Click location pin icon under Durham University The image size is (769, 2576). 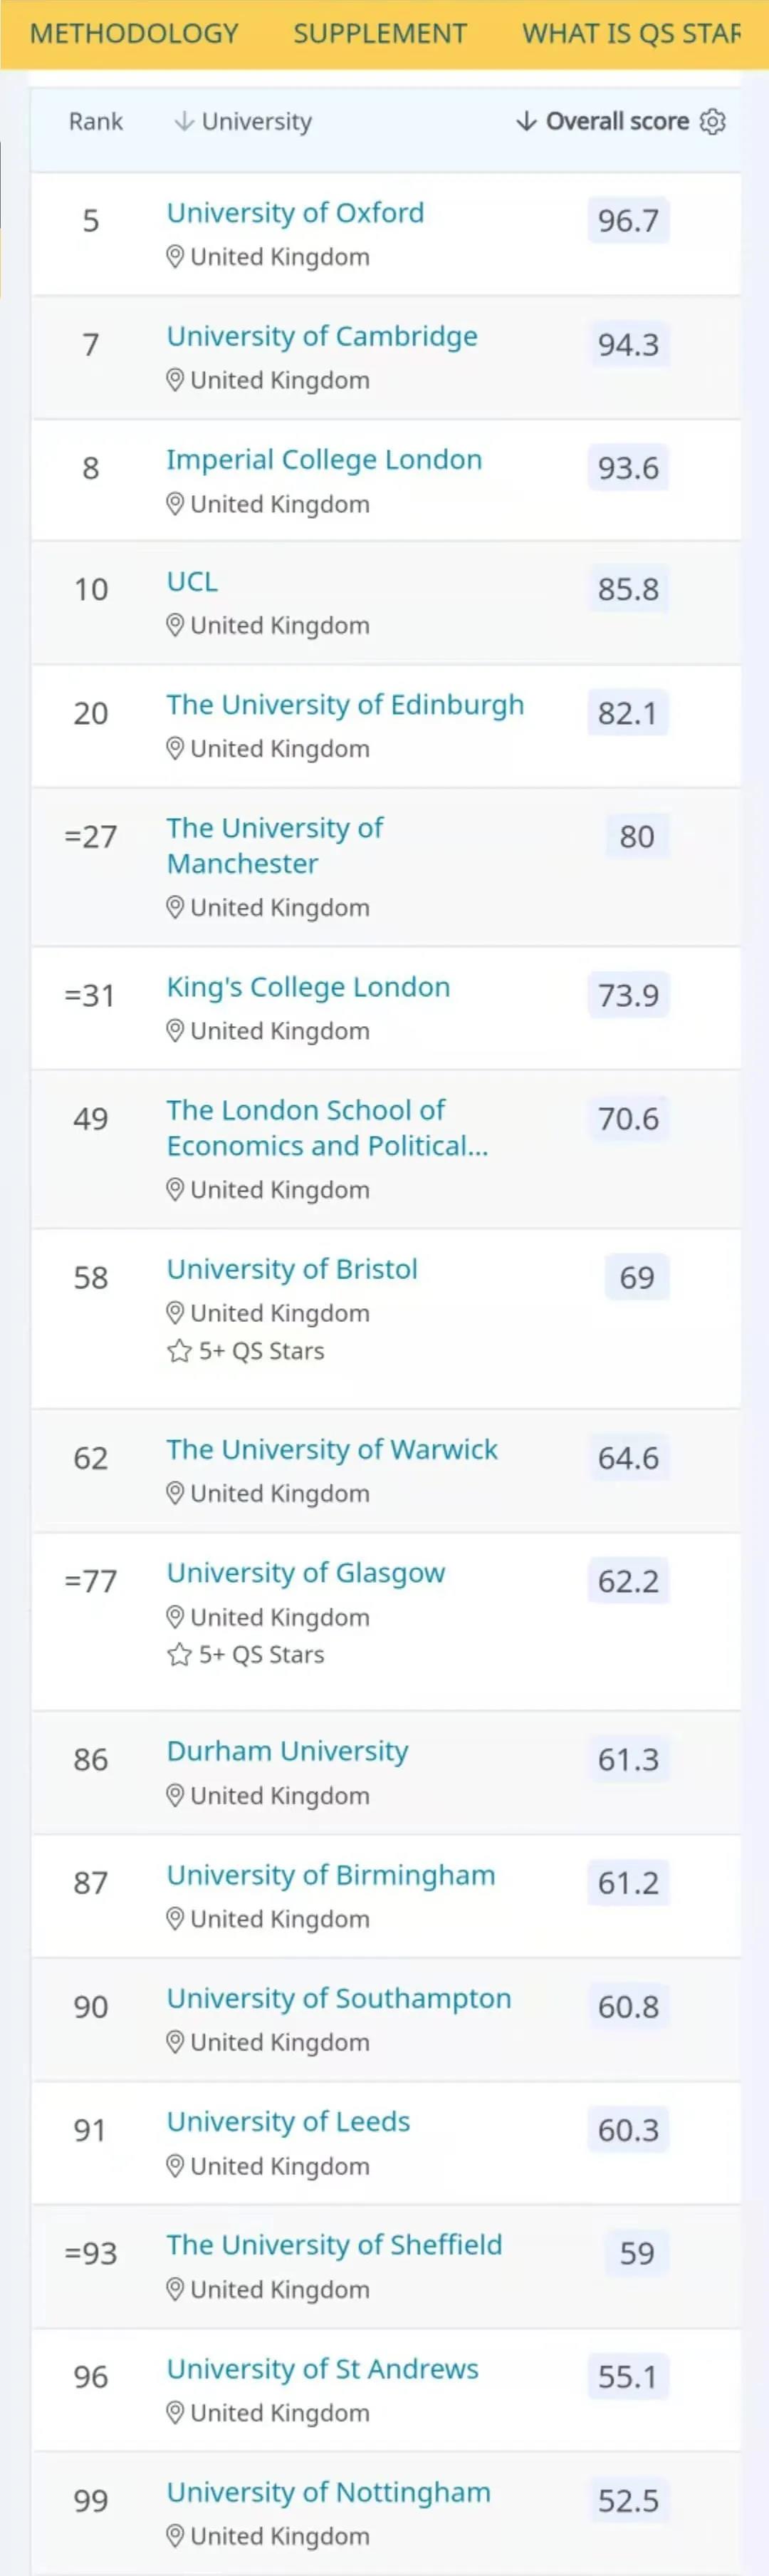pyautogui.click(x=174, y=1796)
